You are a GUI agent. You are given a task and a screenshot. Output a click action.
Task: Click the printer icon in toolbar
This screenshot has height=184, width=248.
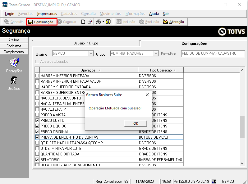point(99,22)
